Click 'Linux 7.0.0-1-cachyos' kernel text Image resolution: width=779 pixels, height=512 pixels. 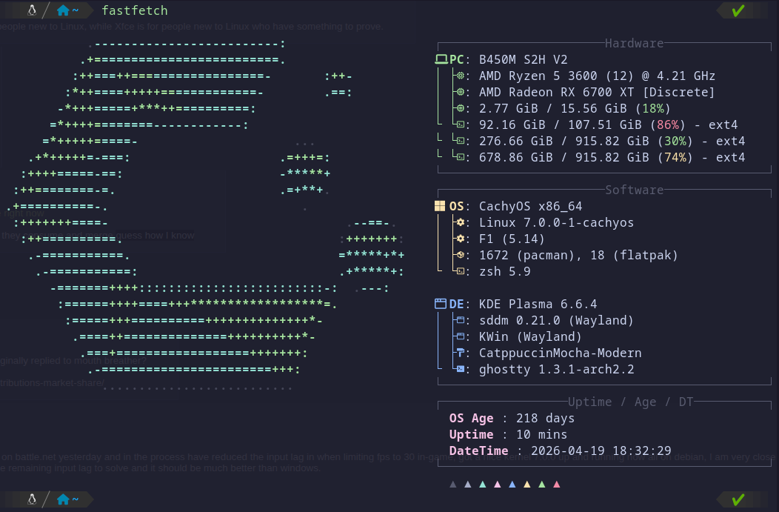pyautogui.click(x=556, y=223)
